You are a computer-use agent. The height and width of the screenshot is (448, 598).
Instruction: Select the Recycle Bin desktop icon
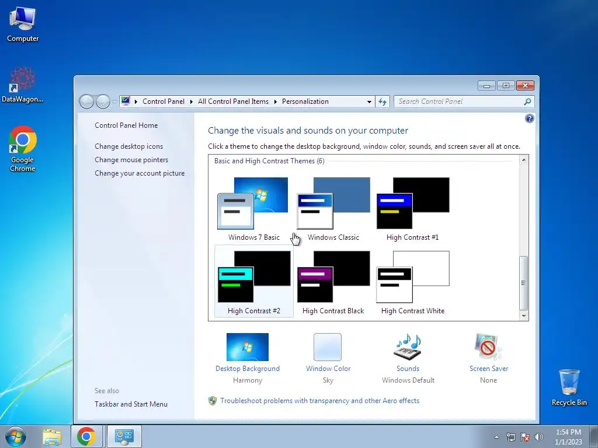[569, 387]
